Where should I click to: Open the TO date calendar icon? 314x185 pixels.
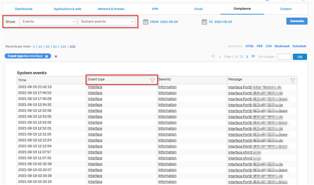204,22
